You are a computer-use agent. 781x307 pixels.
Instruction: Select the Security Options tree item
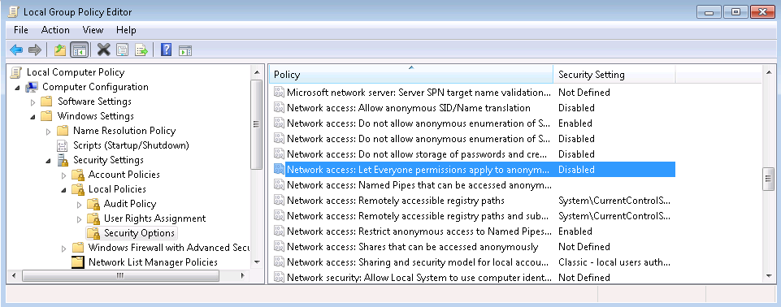point(139,233)
